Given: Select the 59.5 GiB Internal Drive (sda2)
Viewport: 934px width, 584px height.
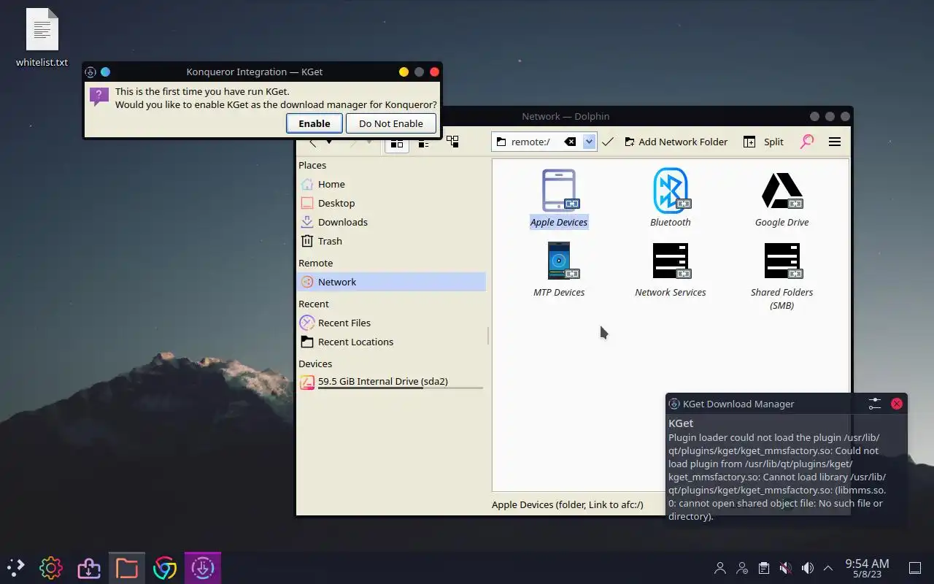Looking at the screenshot, I should tap(391, 382).
